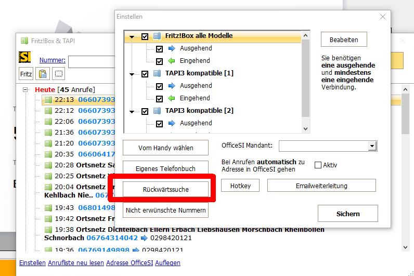Click call list scrollbar down arrow
The width and height of the screenshot is (414, 276).
pos(405,247)
